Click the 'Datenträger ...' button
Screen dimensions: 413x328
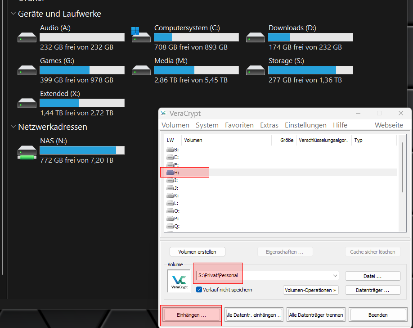click(373, 290)
